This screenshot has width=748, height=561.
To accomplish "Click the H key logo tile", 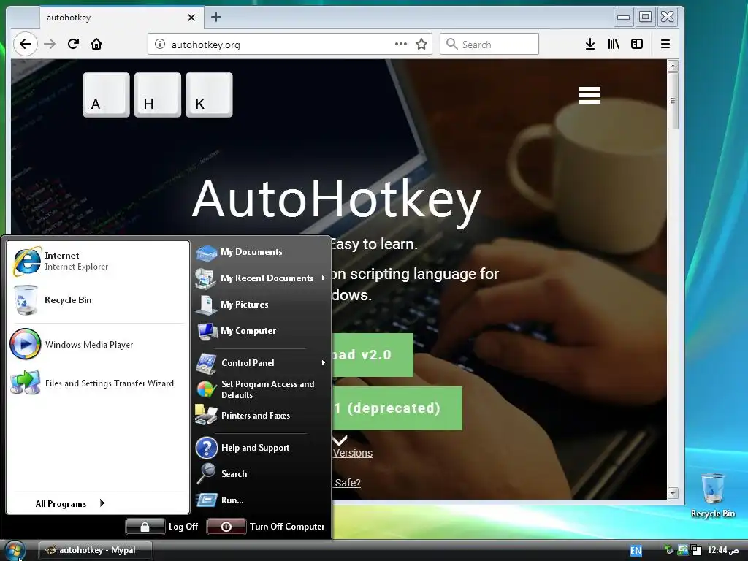I will (158, 95).
